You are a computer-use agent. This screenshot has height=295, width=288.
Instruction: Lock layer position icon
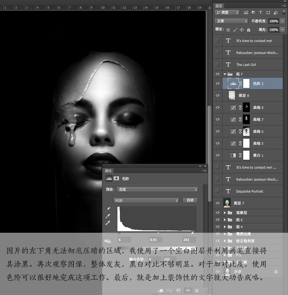point(242,30)
